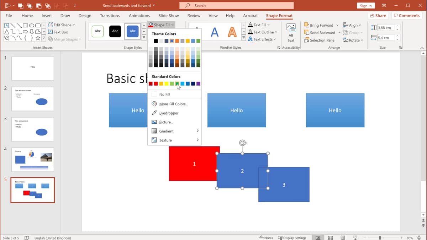Expand the Text Outline dropdown
Image resolution: width=427 pixels, height=240 pixels.
tap(276, 32)
